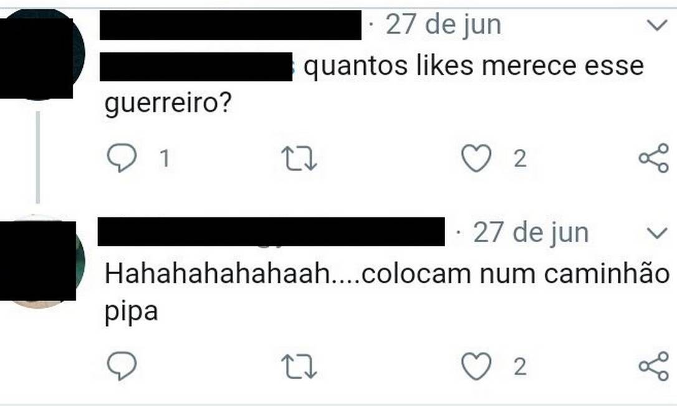Retweet the "guerreiro" tweet
The width and height of the screenshot is (677, 406).
[299, 158]
